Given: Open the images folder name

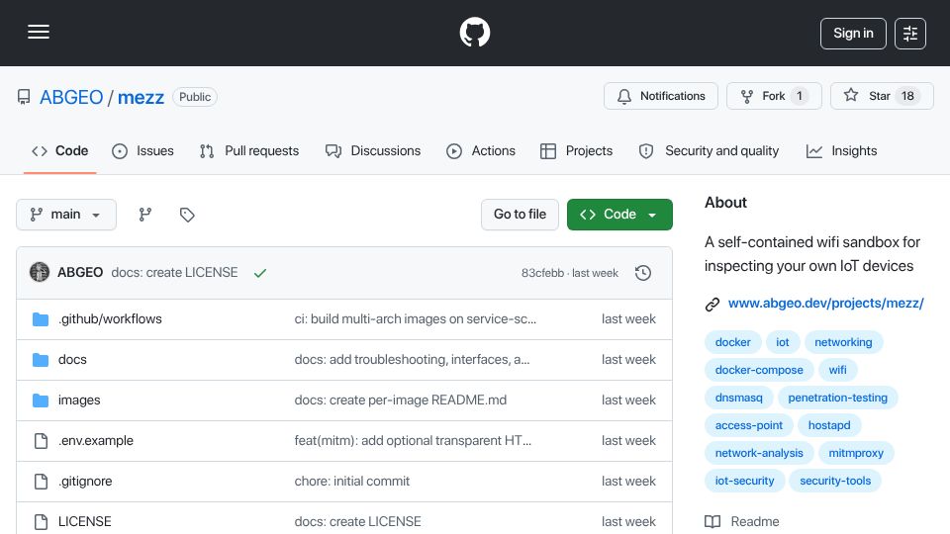Looking at the screenshot, I should (x=79, y=400).
